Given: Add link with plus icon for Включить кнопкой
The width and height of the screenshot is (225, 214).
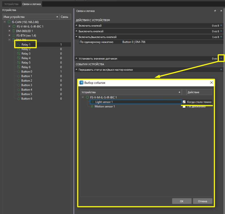Looking at the screenshot, I should (221, 26).
